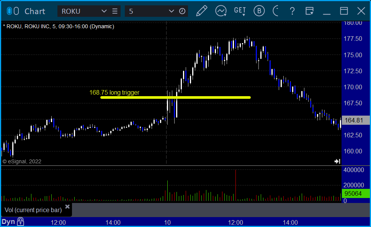Open the window layout dropdown icon

[x=309, y=11]
